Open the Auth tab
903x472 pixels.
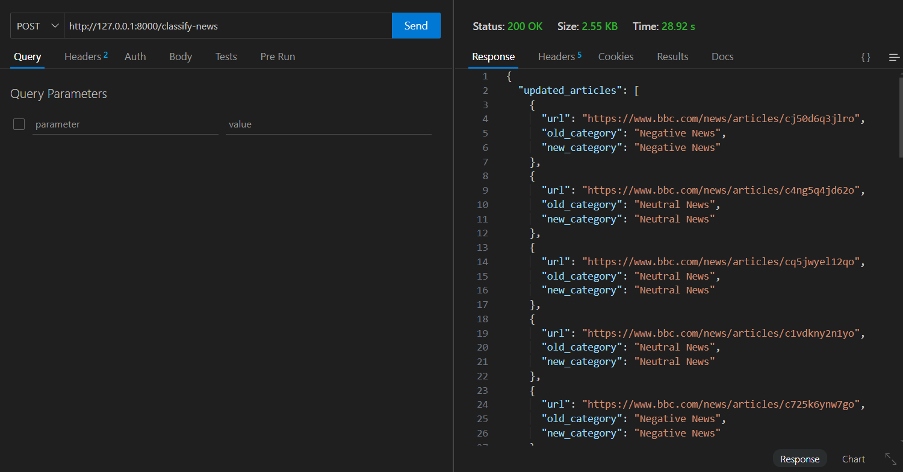[x=135, y=57]
